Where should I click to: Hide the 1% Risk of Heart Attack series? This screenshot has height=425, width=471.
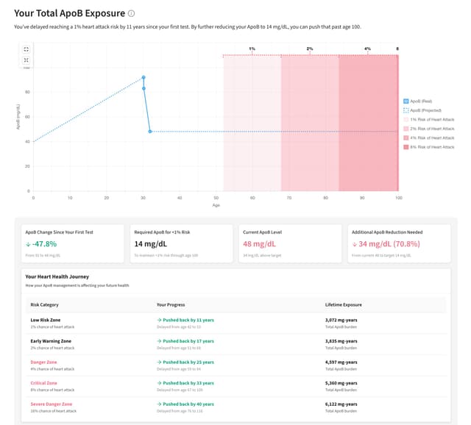(431, 119)
